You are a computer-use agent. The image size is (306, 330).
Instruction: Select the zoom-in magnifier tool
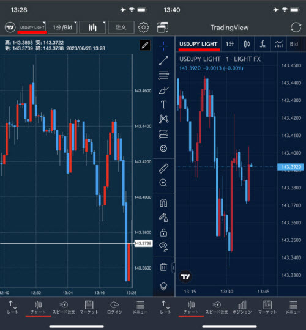tap(163, 183)
